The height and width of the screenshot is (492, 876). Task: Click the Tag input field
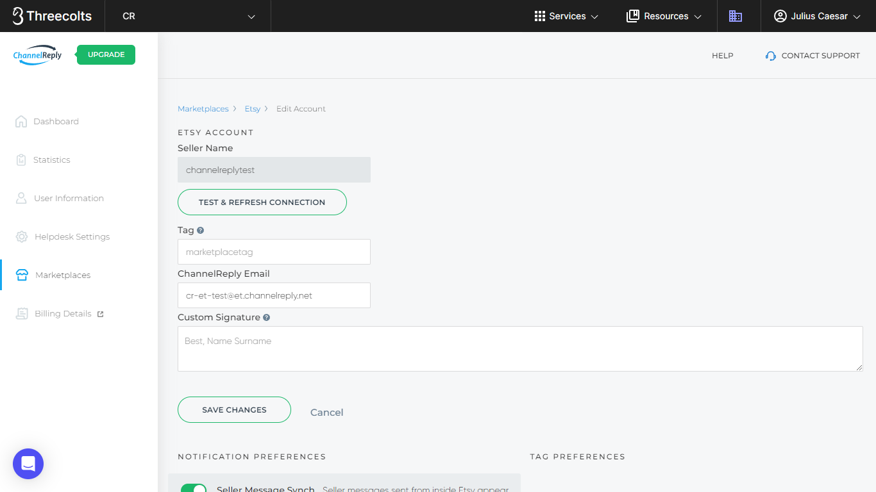274,252
